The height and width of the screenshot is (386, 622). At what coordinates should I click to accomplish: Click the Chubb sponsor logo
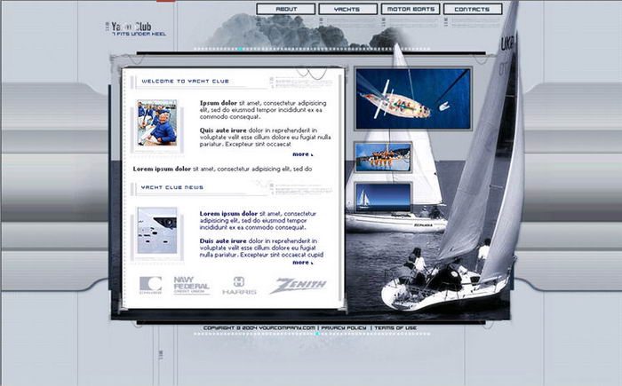click(x=151, y=285)
